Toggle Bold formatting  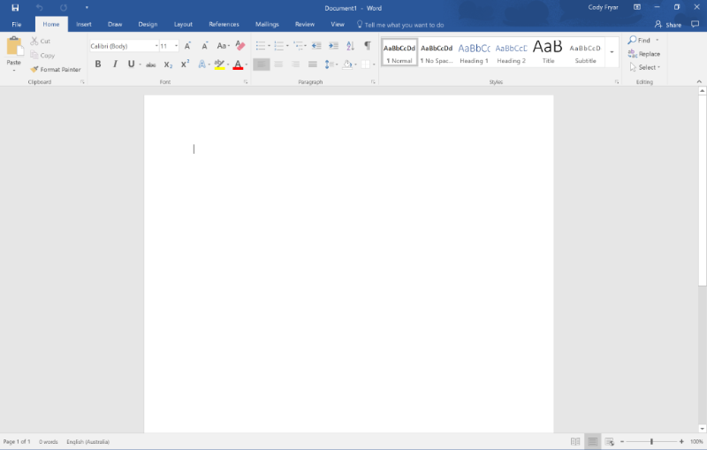[97, 65]
